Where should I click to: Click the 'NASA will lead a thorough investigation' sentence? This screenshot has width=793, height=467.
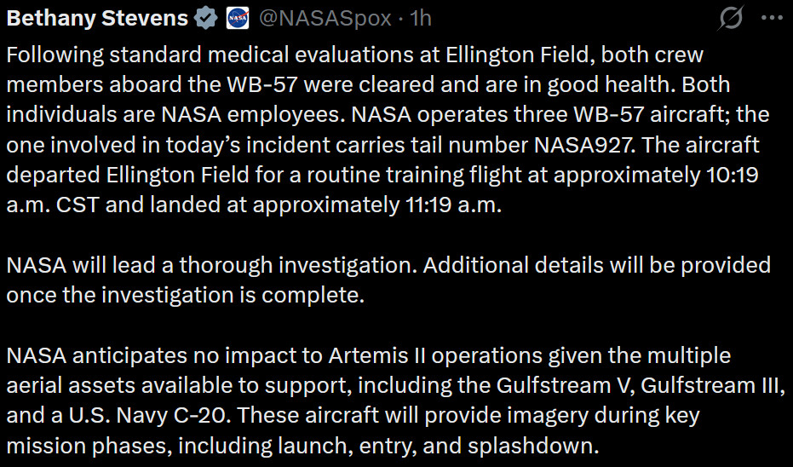(x=209, y=264)
